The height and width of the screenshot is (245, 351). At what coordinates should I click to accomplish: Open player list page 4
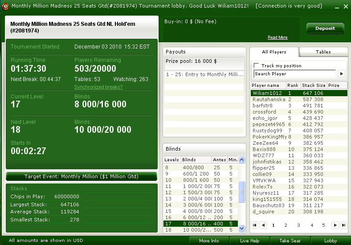coord(312,225)
